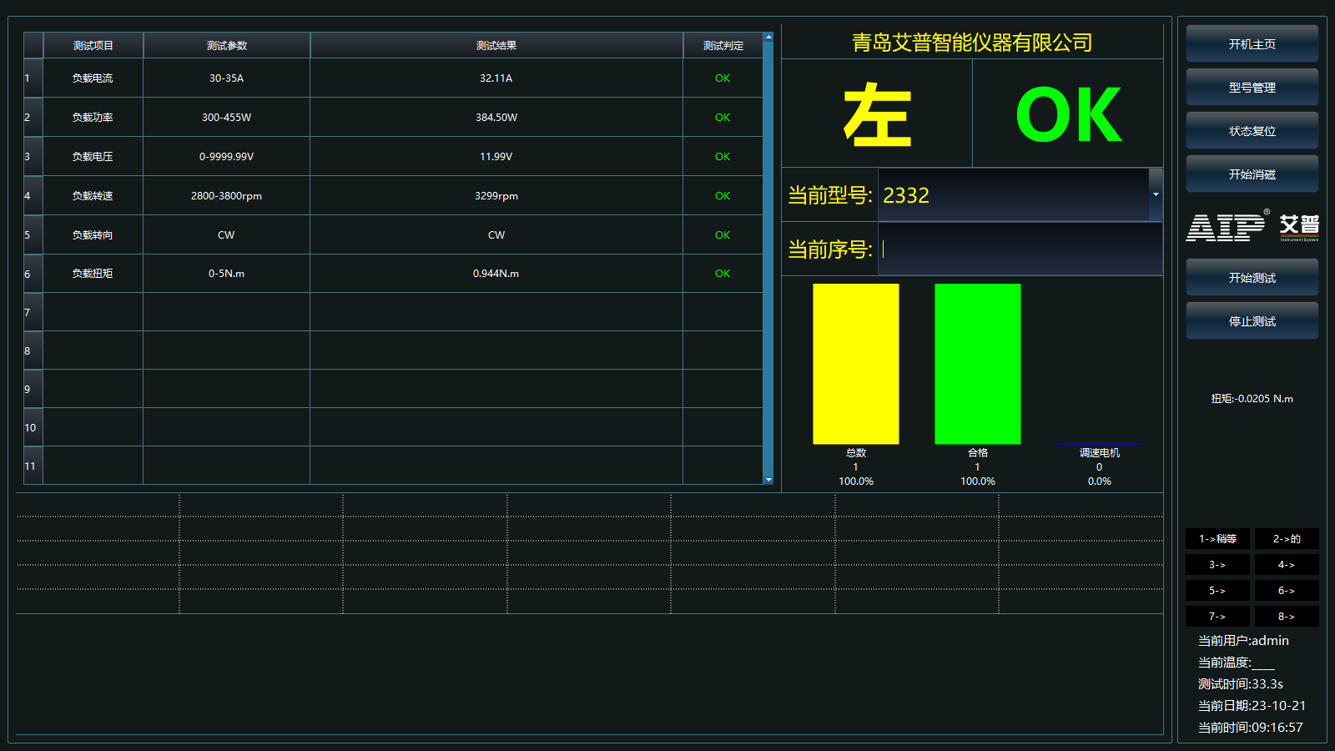Image resolution: width=1335 pixels, height=751 pixels.
Task: Select the 测试判定 column header
Action: [x=723, y=46]
